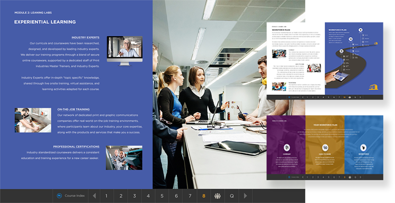Click the Course Index back-arrow icon

point(59,196)
